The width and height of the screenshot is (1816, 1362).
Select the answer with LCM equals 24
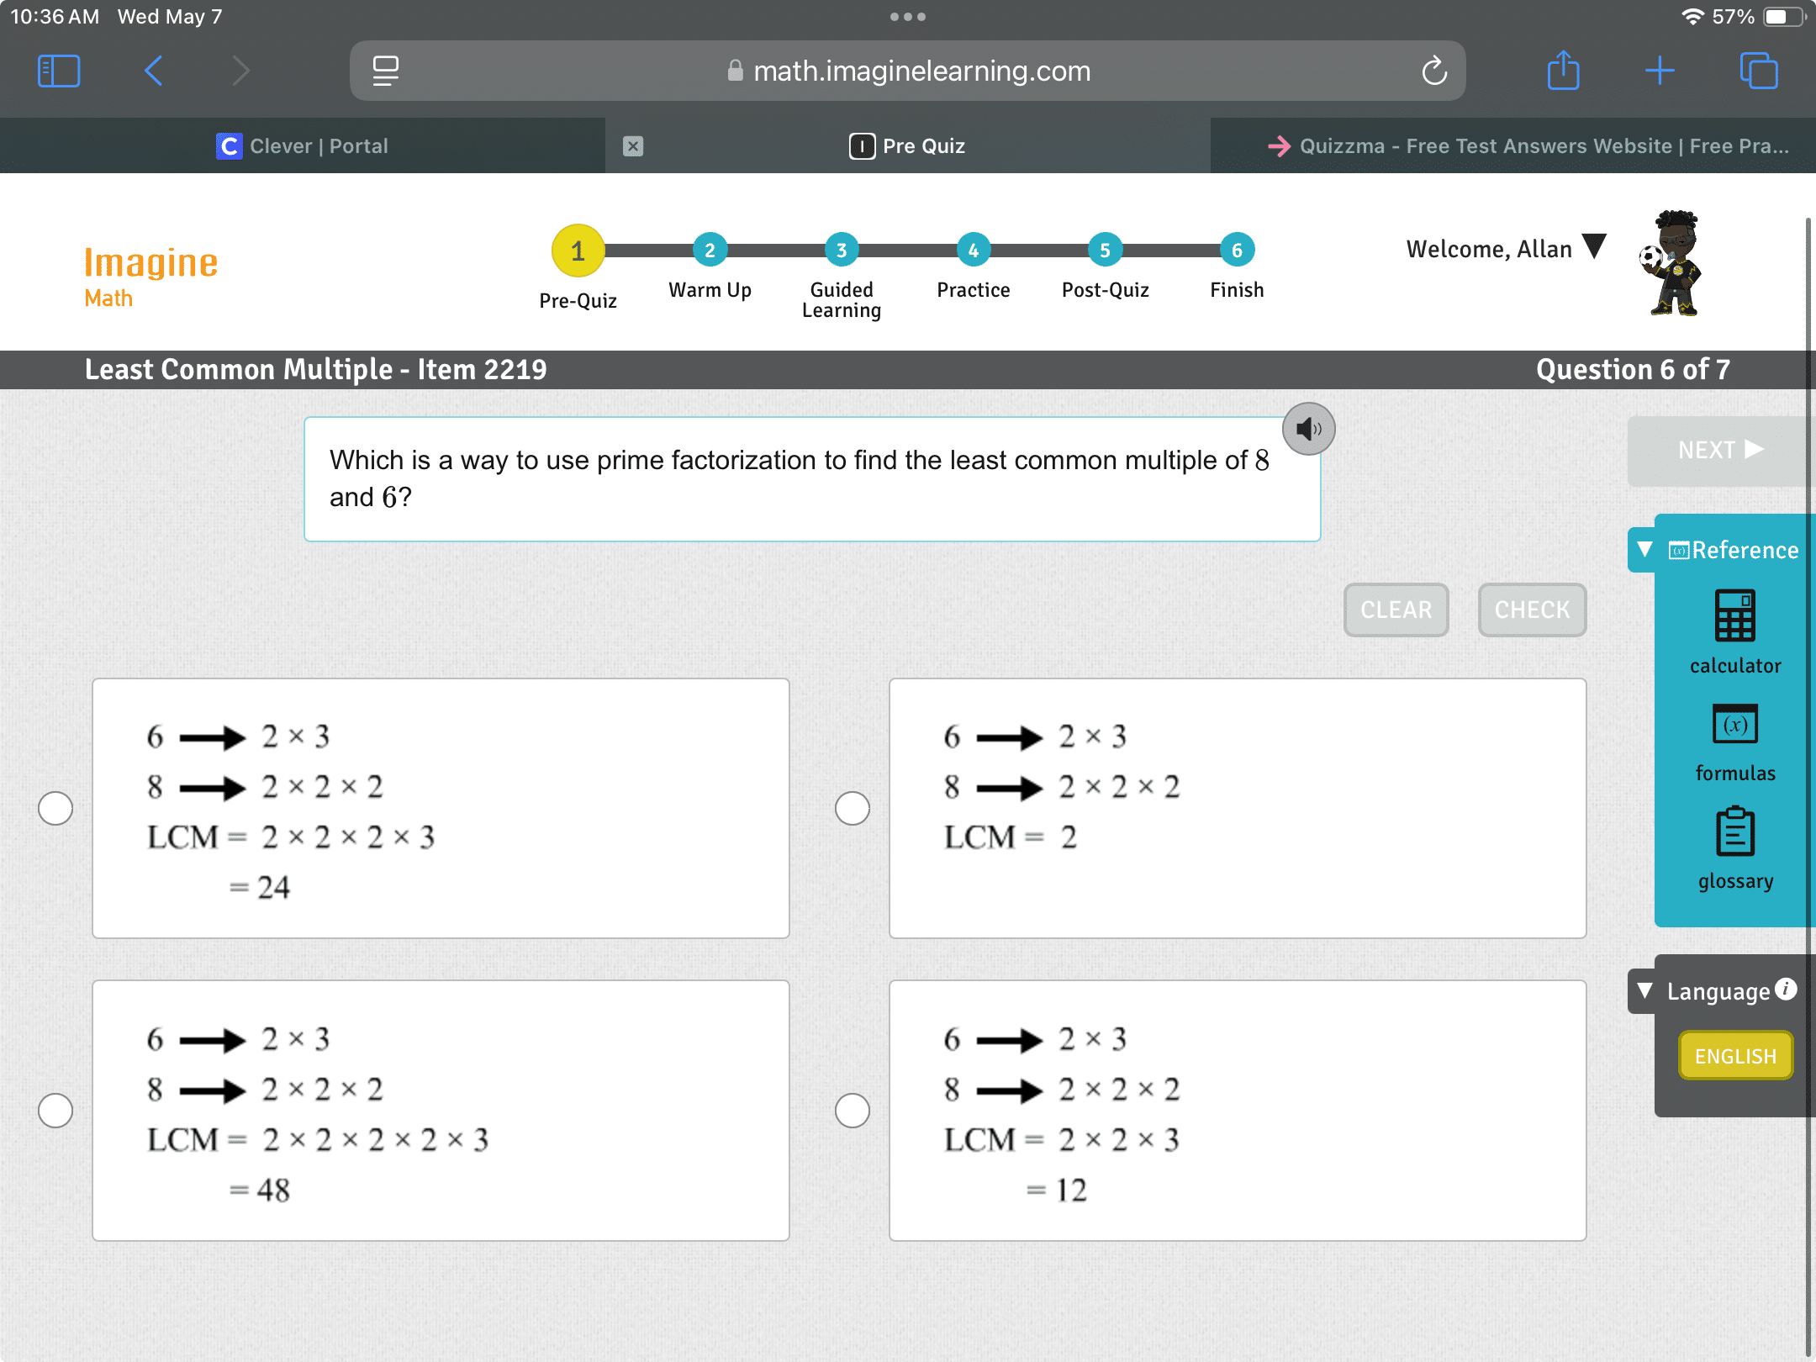coord(55,808)
